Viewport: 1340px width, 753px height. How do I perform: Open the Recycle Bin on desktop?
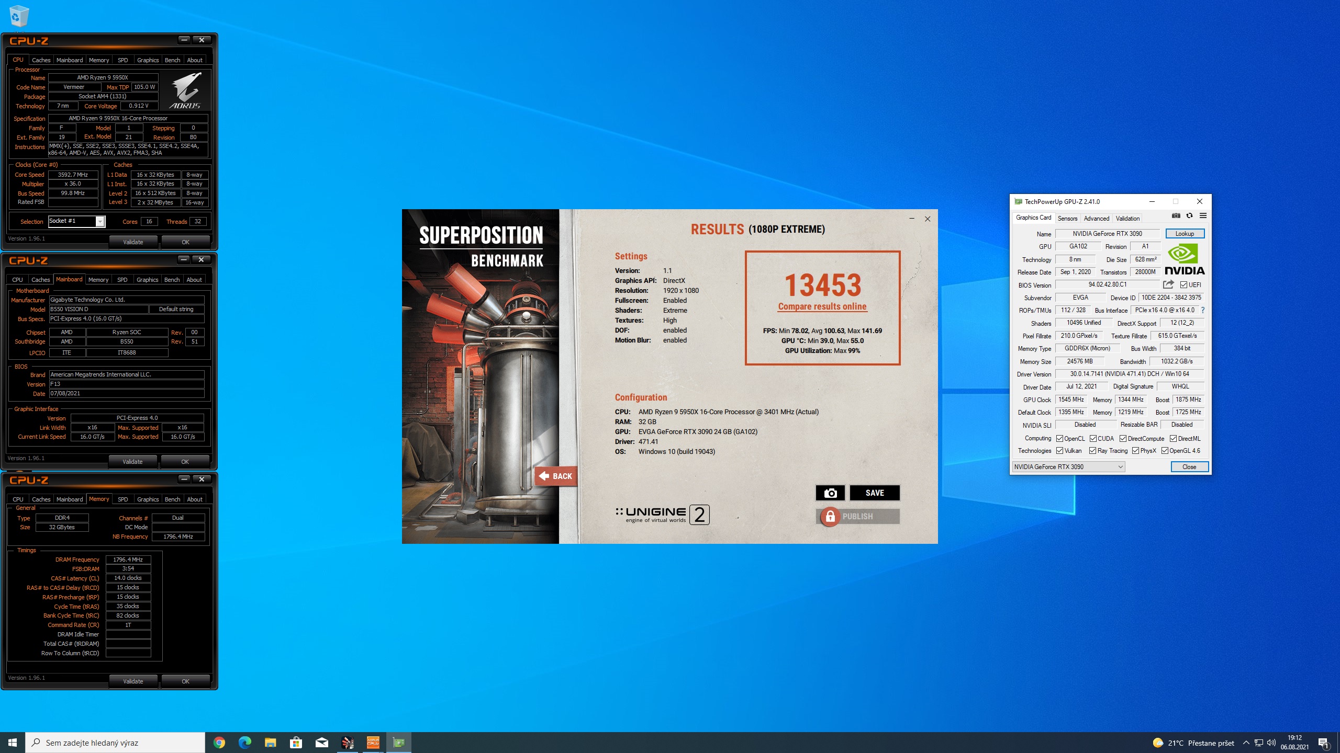[x=19, y=16]
